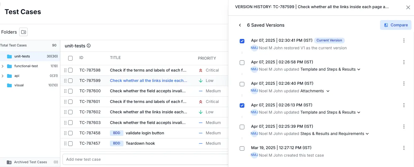Expand Steps & Results and Requirements details
414x167 pixels.
pyautogui.click(x=367, y=134)
